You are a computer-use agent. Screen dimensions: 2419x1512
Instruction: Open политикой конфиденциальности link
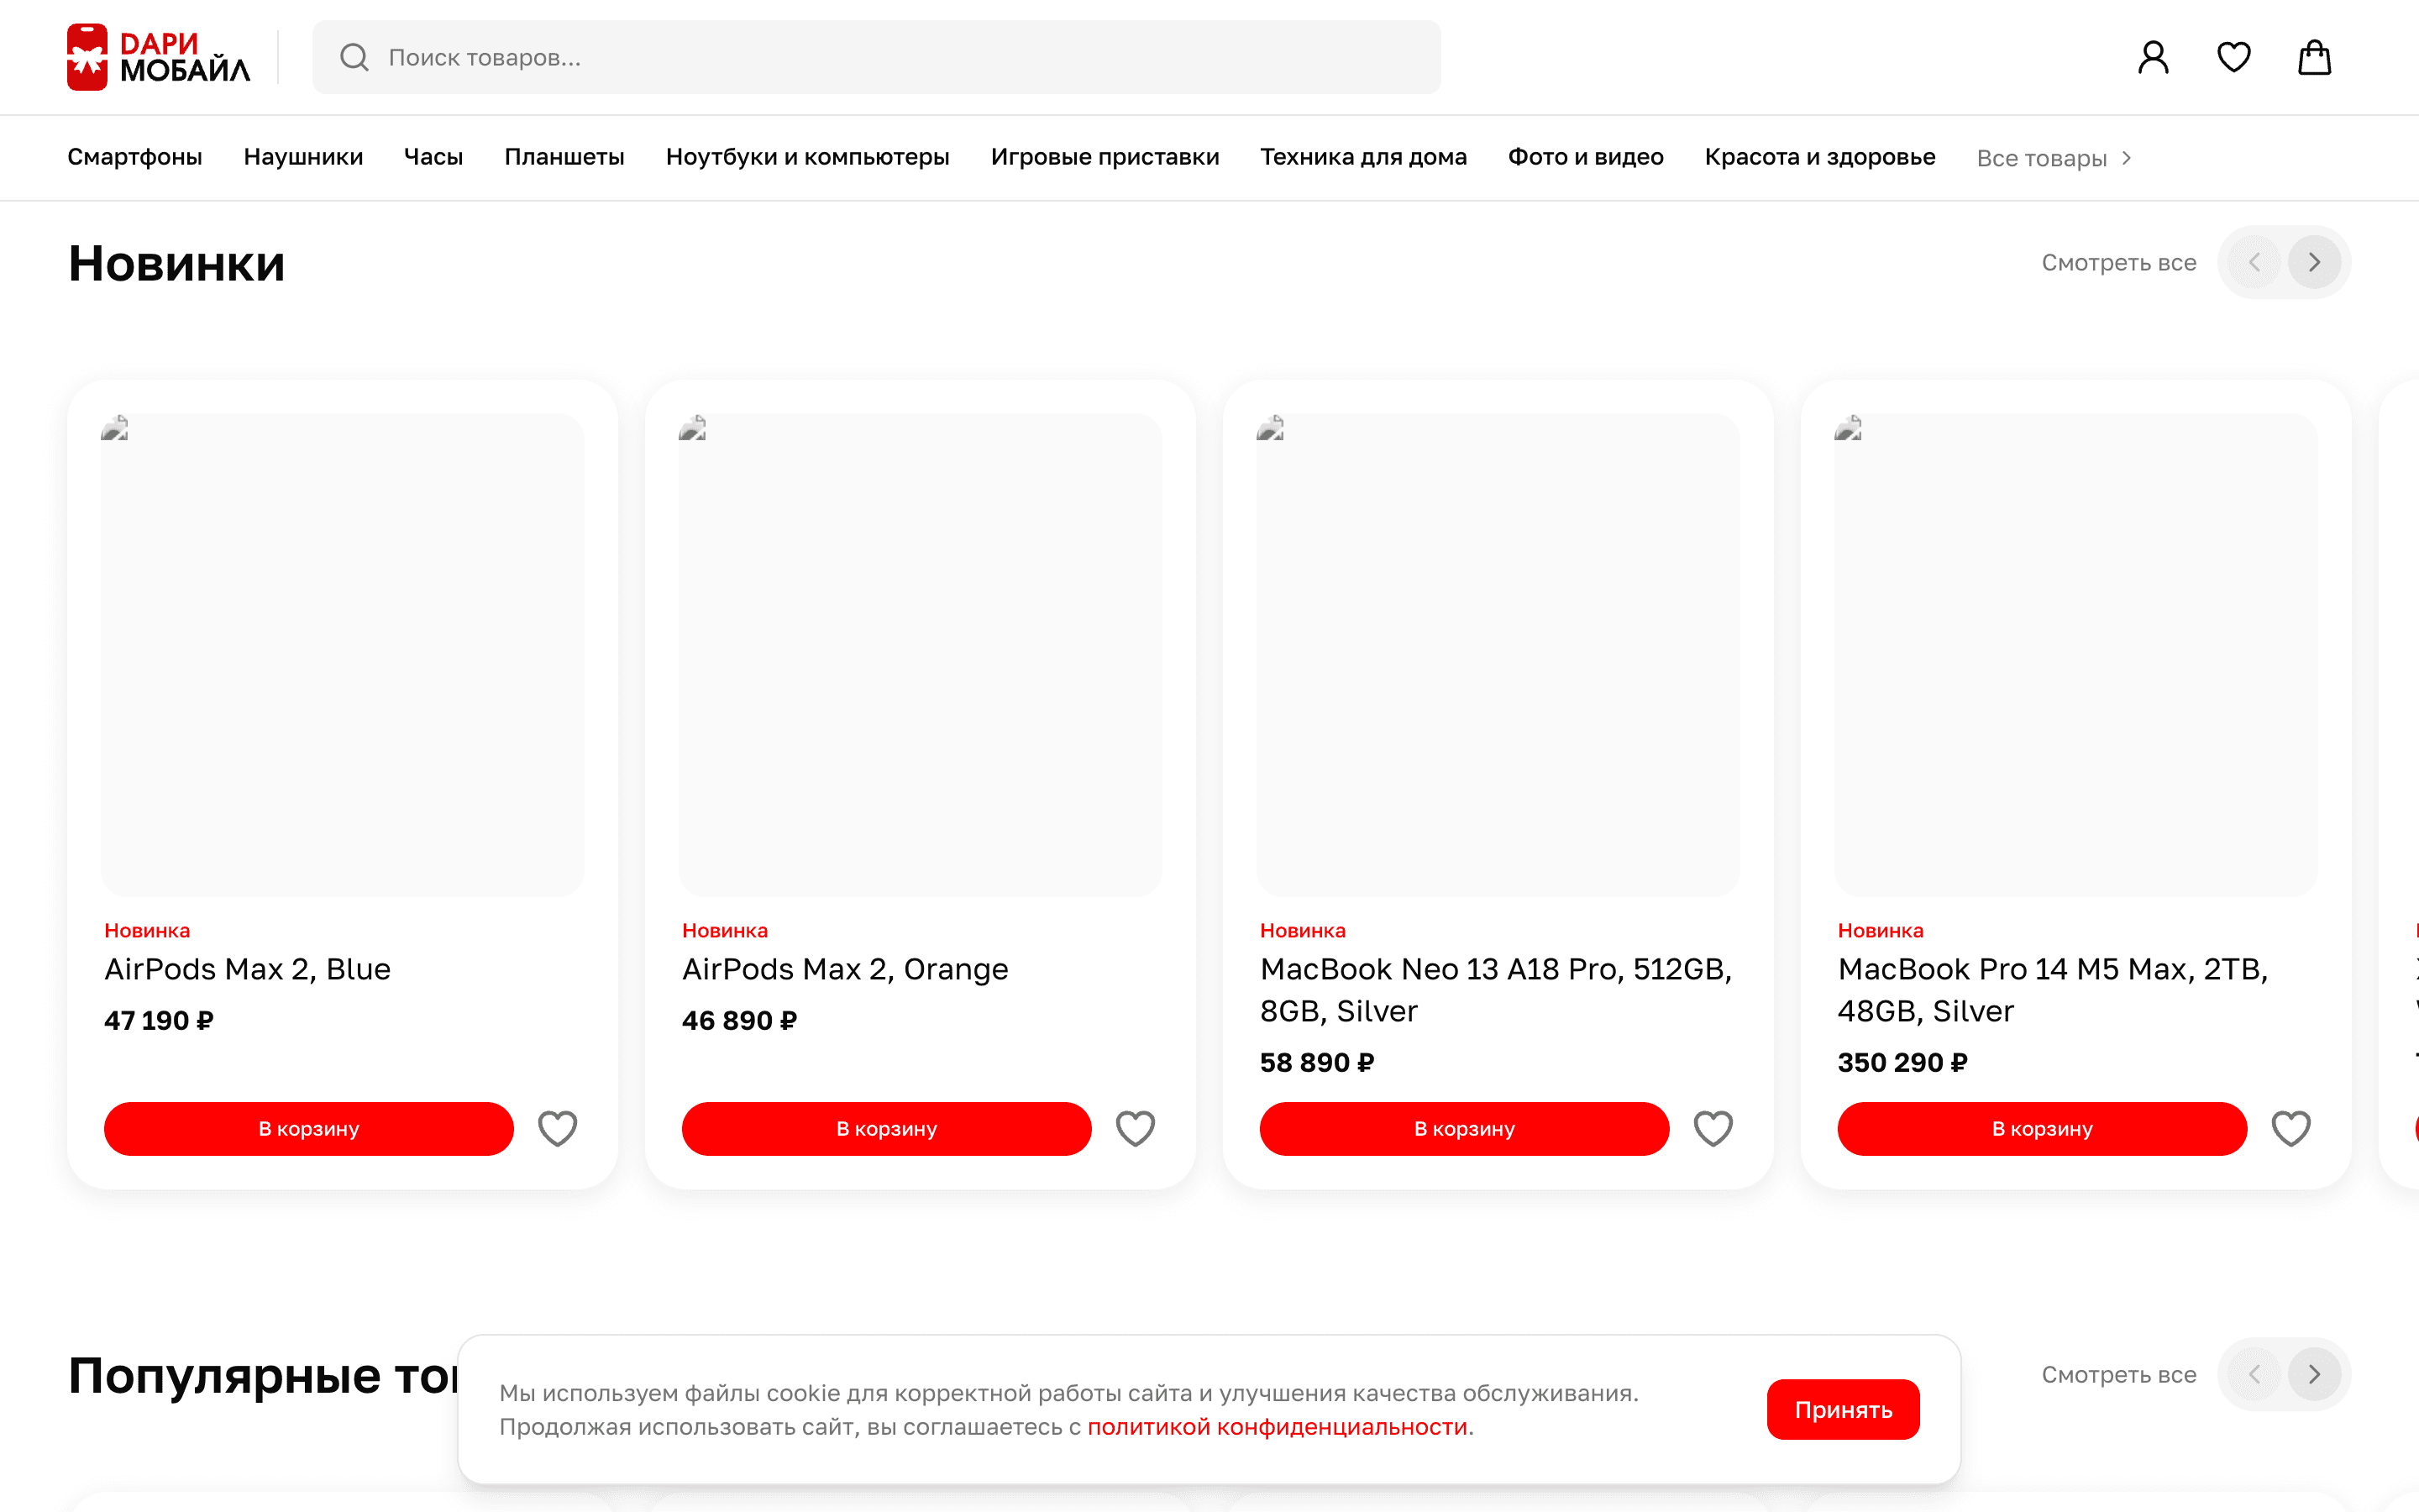click(1278, 1427)
